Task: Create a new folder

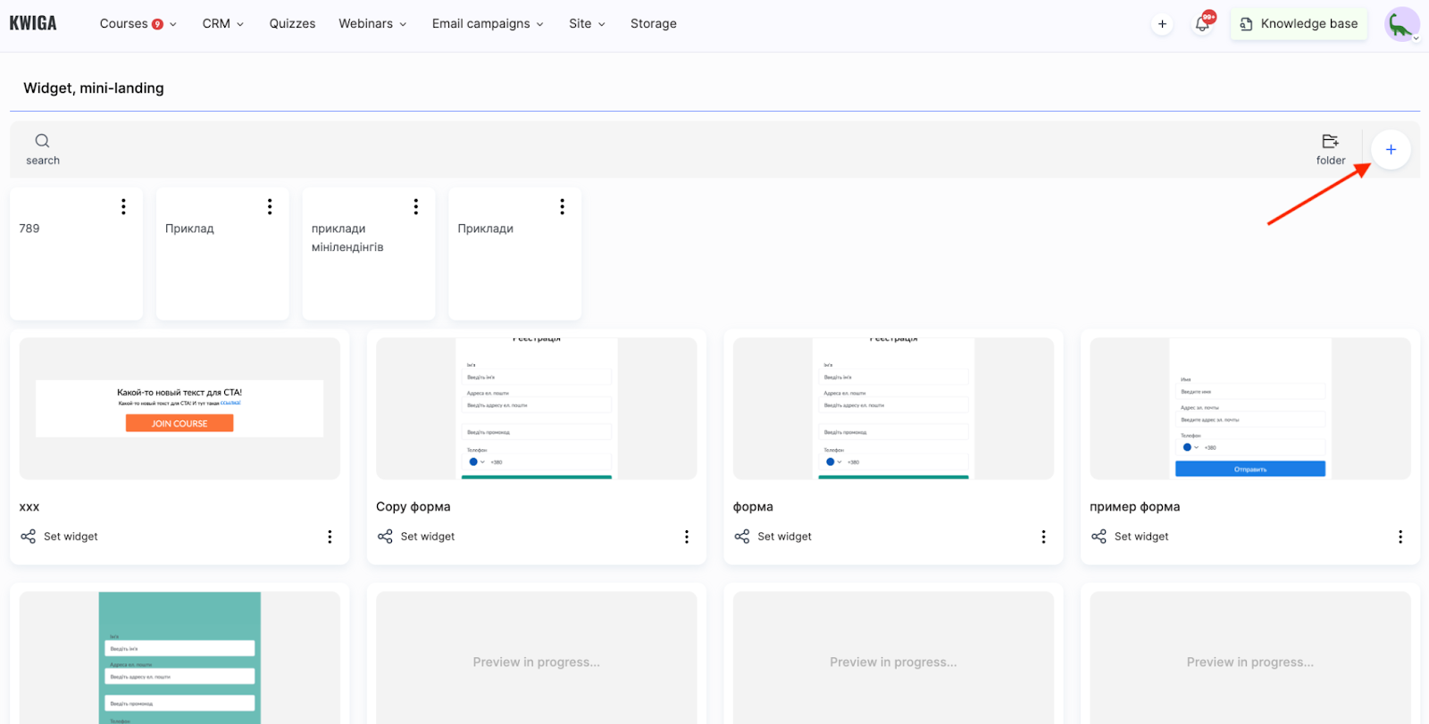Action: tap(1330, 148)
